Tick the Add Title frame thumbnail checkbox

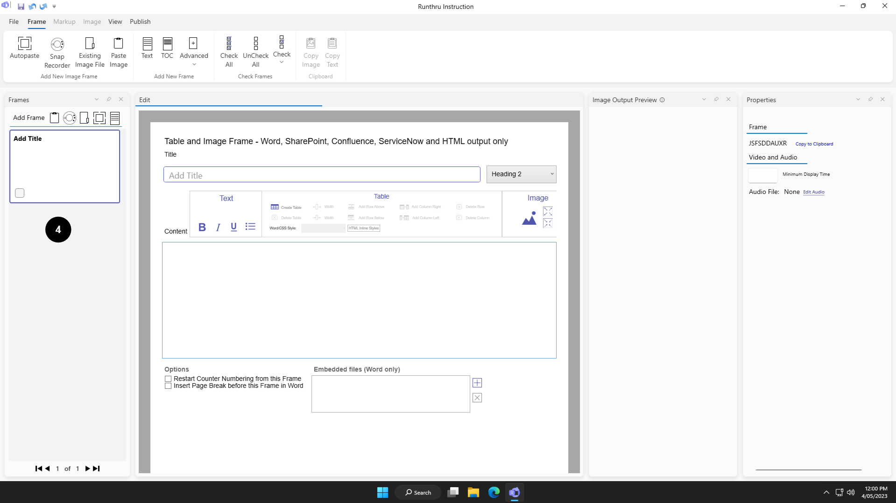tap(20, 193)
